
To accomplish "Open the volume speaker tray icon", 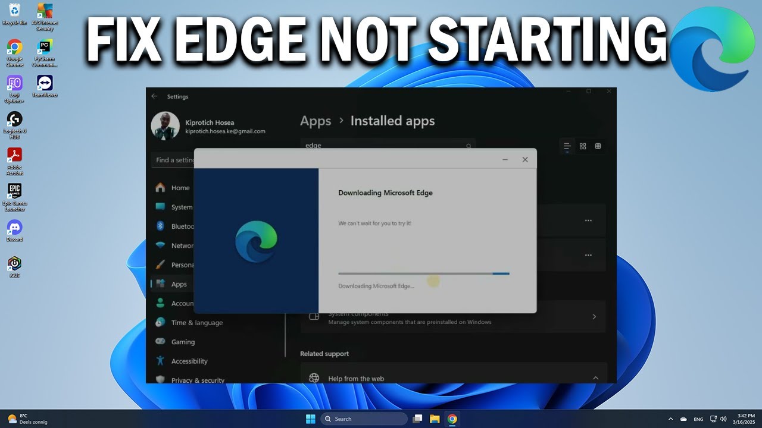I will tap(723, 419).
